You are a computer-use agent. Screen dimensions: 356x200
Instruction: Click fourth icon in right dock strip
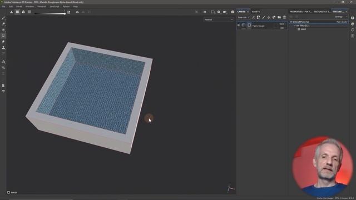click(352, 36)
